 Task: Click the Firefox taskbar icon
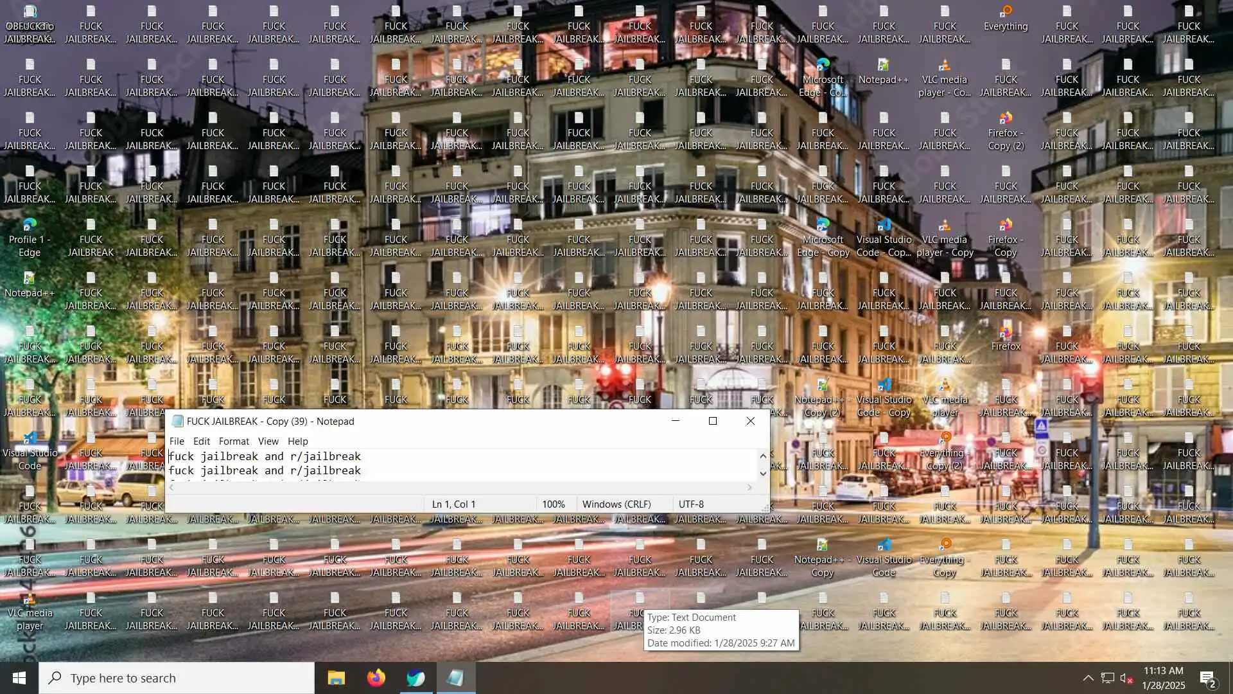coord(376,678)
